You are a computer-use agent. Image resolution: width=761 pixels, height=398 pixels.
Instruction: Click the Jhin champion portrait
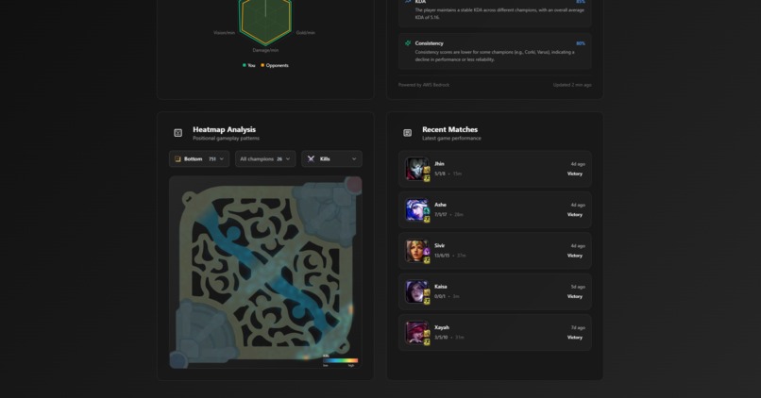click(416, 169)
